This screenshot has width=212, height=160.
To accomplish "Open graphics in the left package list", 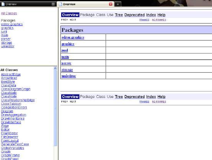I will pyautogui.click(x=7, y=28).
